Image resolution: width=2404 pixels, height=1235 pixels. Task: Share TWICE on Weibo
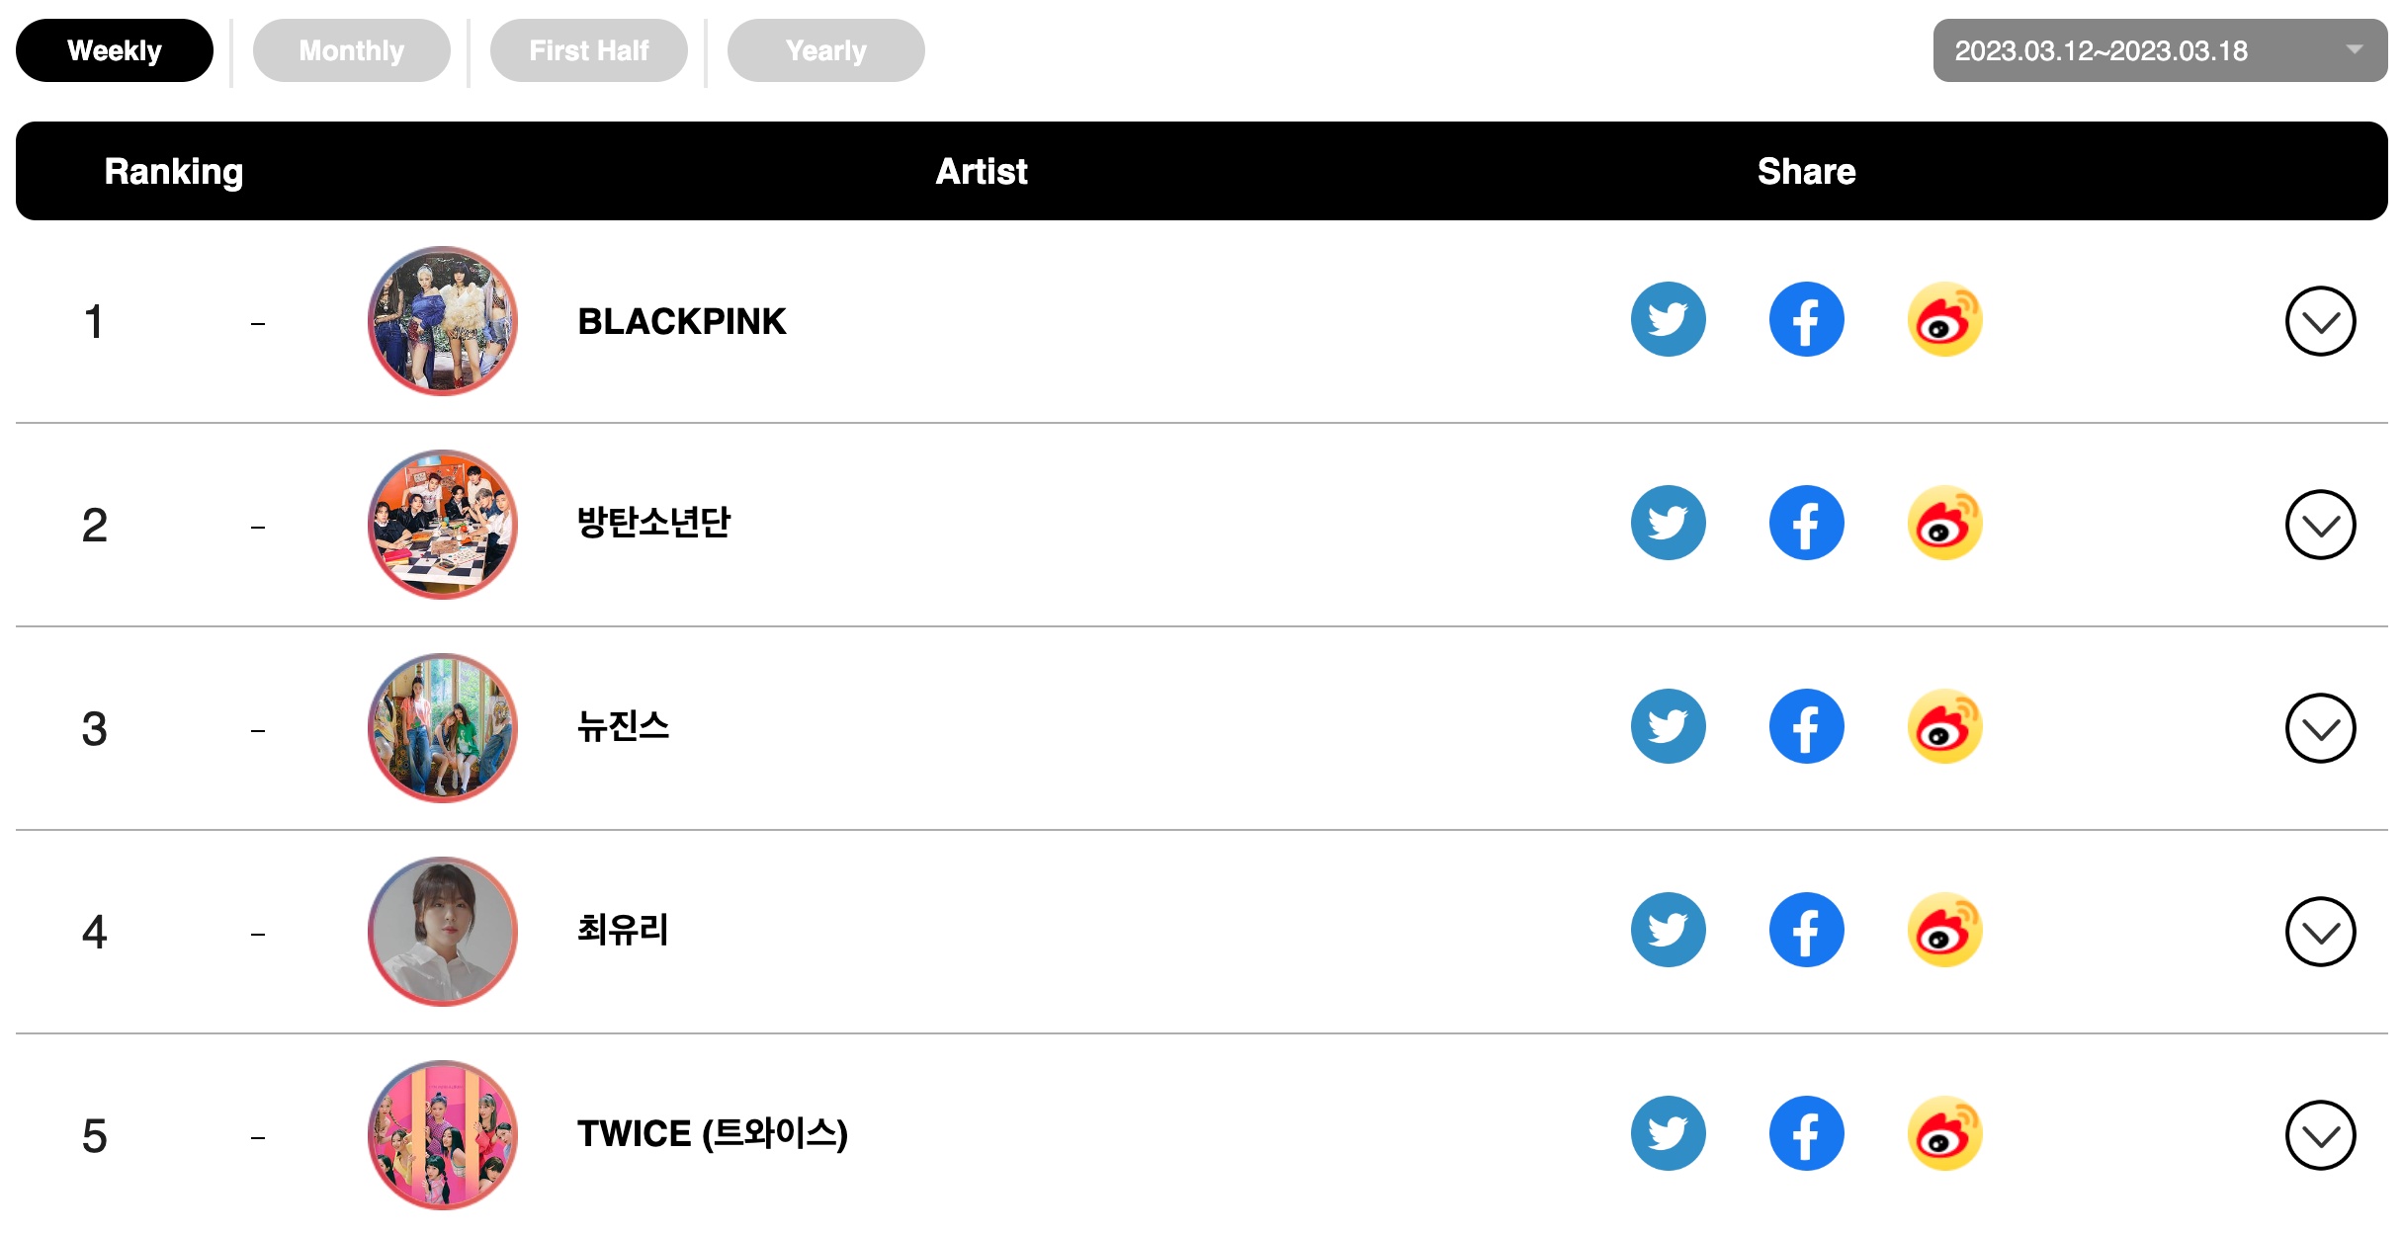pyautogui.click(x=1944, y=1134)
